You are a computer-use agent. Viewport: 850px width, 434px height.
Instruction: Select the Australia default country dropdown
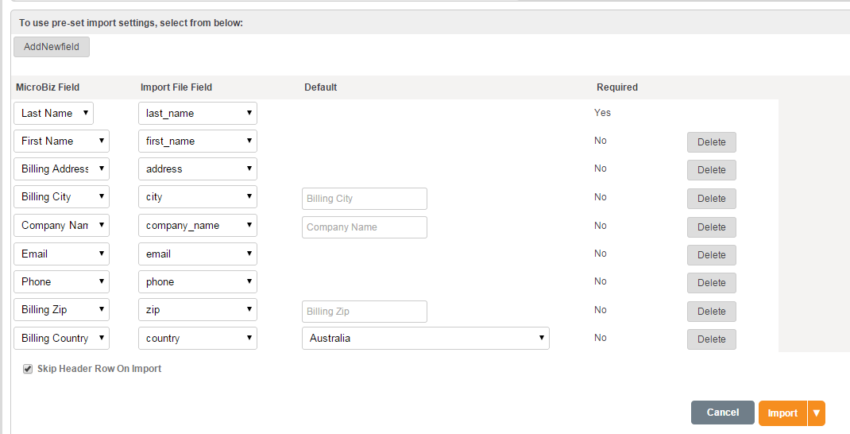point(425,339)
